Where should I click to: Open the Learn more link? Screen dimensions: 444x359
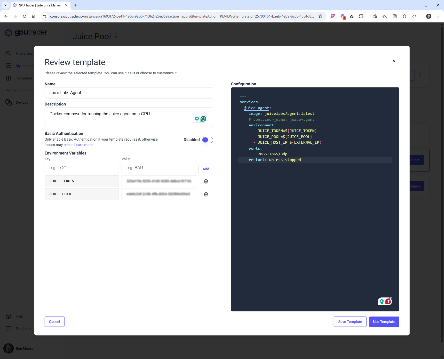83,145
